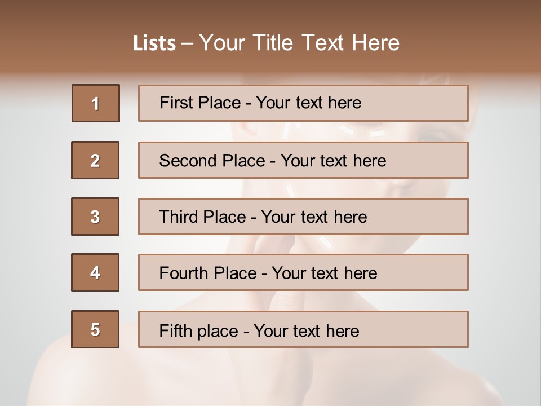Click the Second Place text bar
Viewport: 541px width, 406px height.
click(x=303, y=160)
